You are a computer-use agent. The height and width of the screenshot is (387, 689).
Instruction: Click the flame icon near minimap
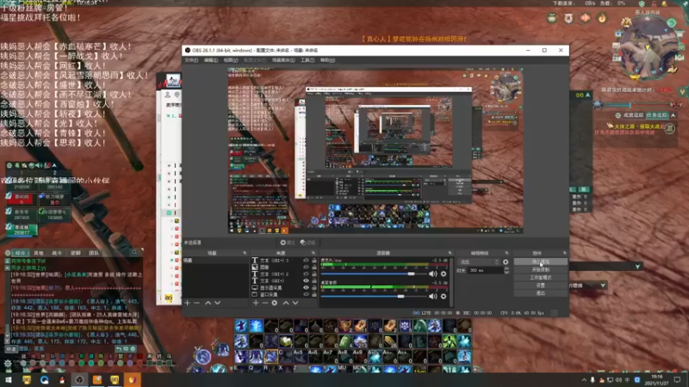pyautogui.click(x=602, y=18)
